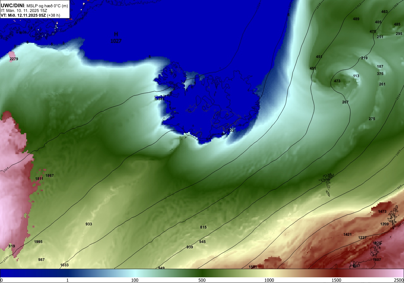Click the 2279 height value
Image resolution: width=404 pixels, height=283 pixels.
click(14, 59)
